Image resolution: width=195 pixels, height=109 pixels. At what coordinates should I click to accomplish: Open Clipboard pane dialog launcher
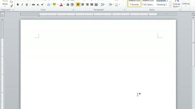[x=13, y=10]
